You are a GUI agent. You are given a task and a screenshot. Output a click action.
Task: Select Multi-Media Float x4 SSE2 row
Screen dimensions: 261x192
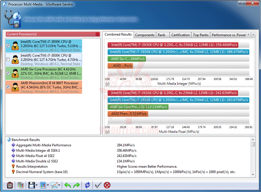pyautogui.click(x=35, y=156)
